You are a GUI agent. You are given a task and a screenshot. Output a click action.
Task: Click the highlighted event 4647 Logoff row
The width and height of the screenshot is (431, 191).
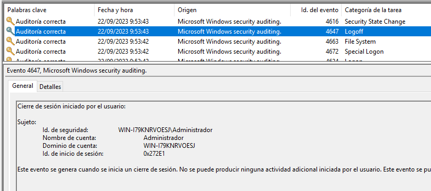point(218,32)
